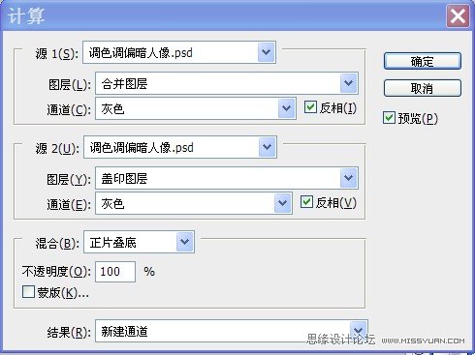Screen dimensions: 475x355
Task: Open 通道(E) dropdown for source 2
Action: 194,203
